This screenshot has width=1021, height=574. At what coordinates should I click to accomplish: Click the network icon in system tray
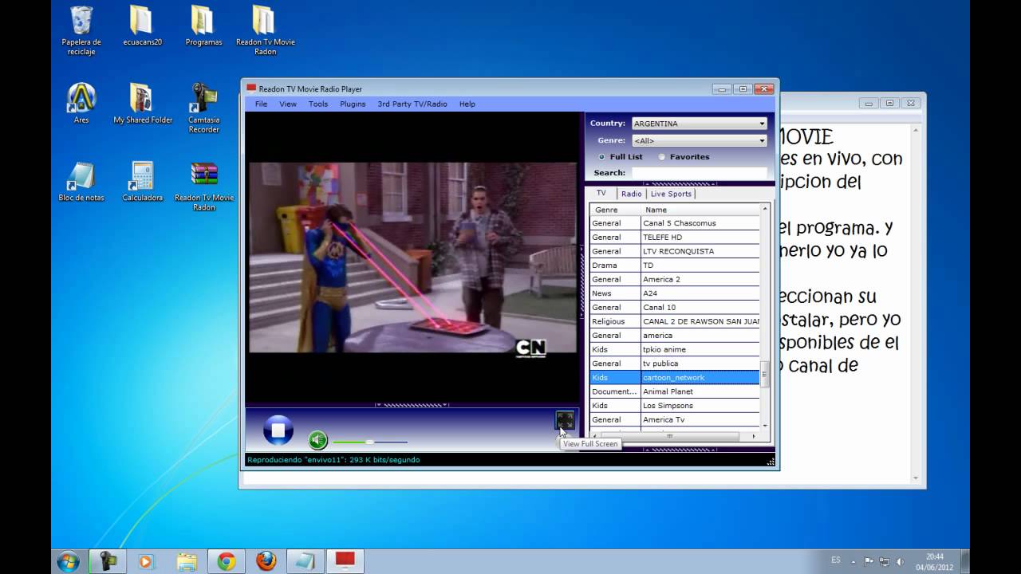(x=885, y=561)
